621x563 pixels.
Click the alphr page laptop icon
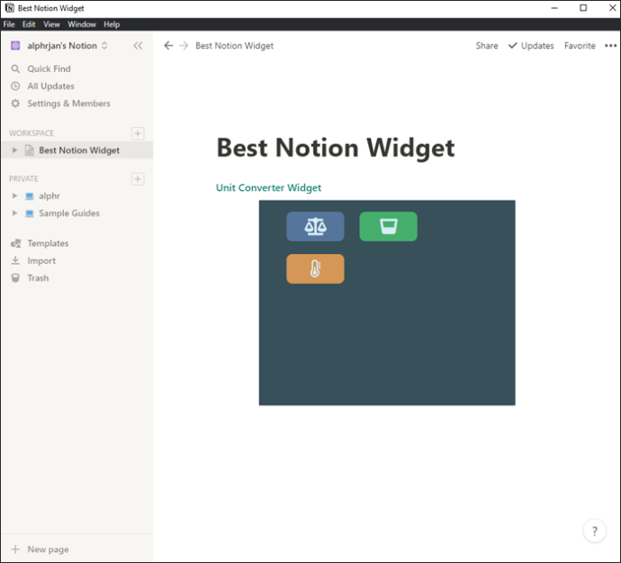[30, 196]
